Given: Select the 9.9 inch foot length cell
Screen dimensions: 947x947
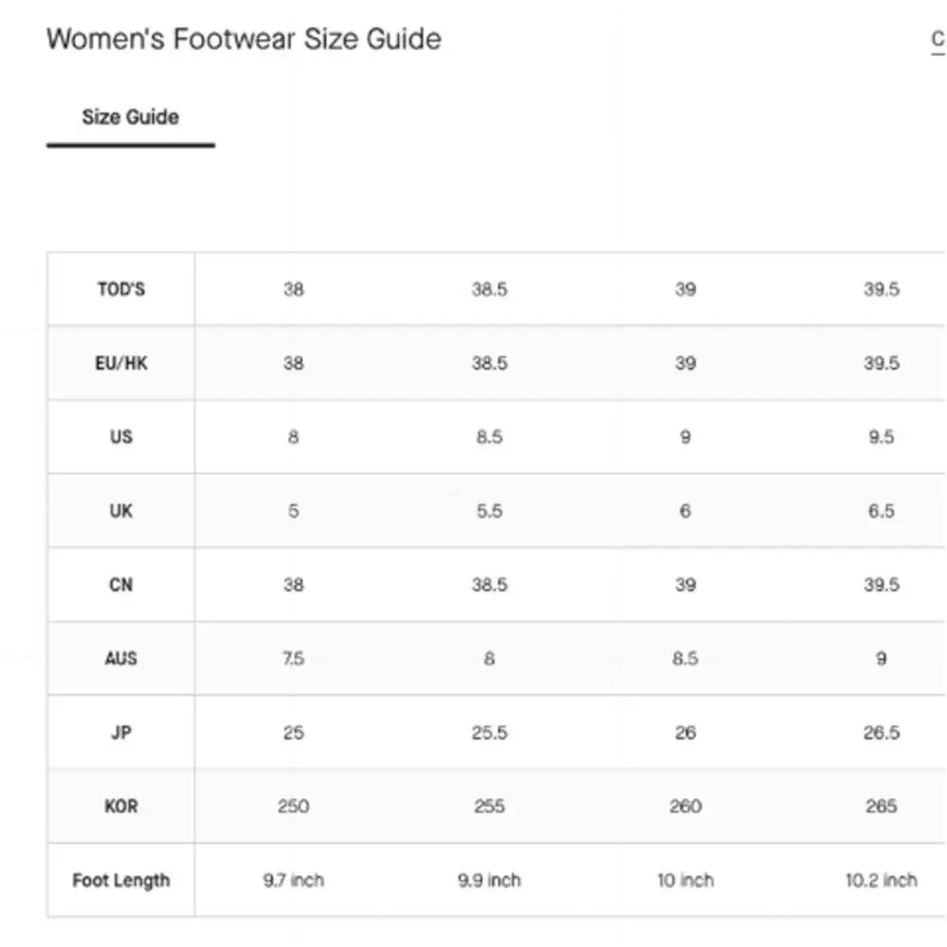Looking at the screenshot, I should pyautogui.click(x=490, y=881).
